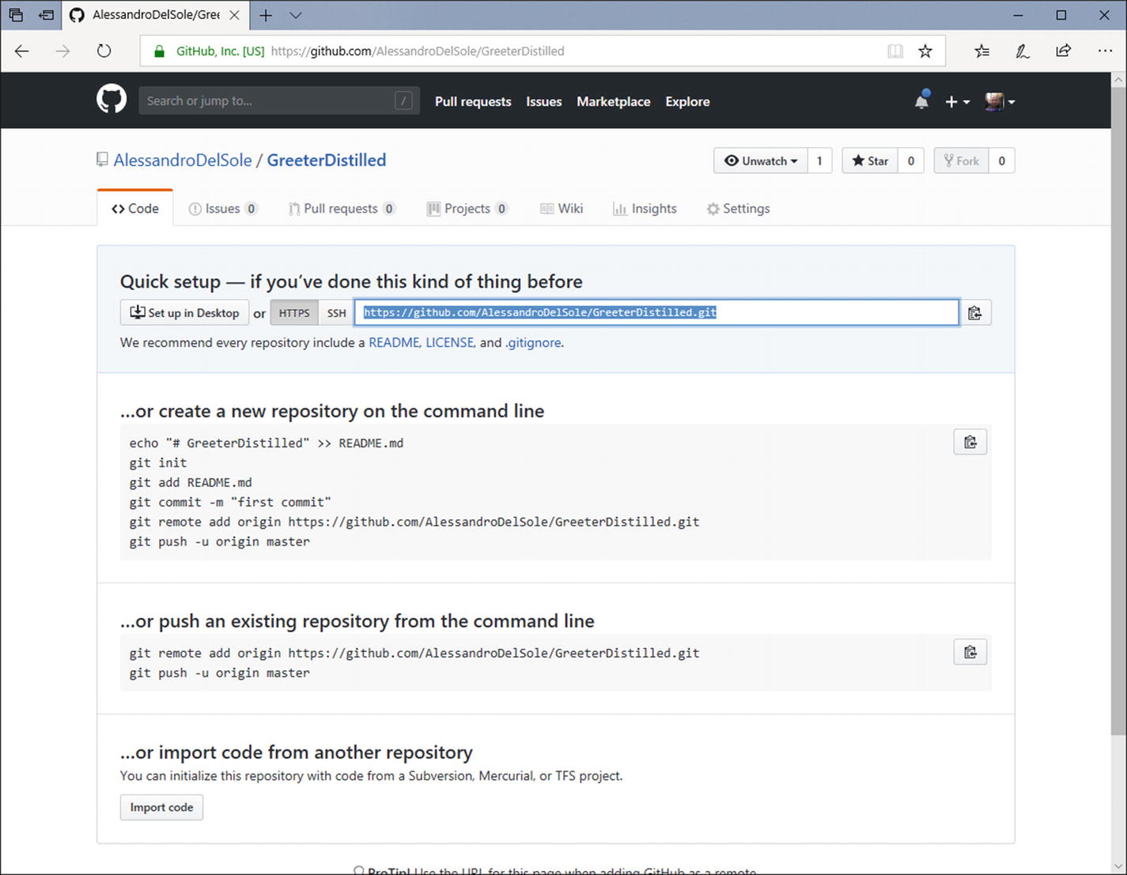Viewport: 1127px width, 875px height.
Task: Open the .gitignore link
Action: 534,343
